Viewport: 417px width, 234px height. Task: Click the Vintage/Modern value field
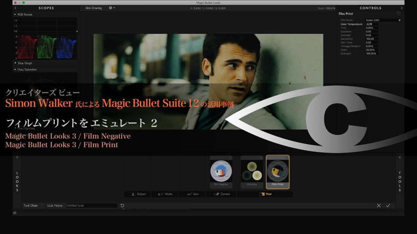372,46
